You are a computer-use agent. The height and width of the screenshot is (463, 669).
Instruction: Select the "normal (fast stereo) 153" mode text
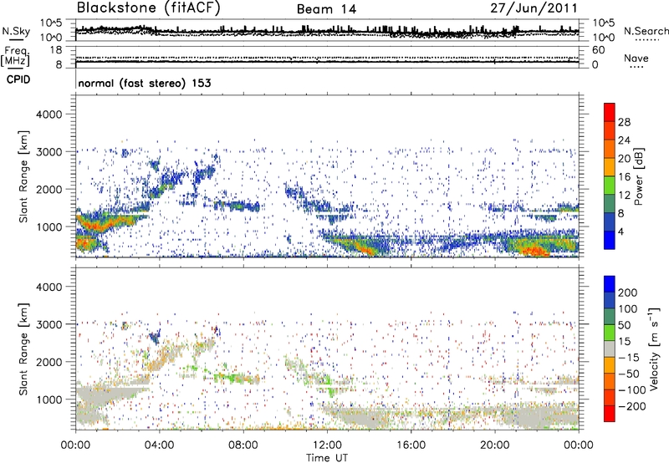[145, 83]
